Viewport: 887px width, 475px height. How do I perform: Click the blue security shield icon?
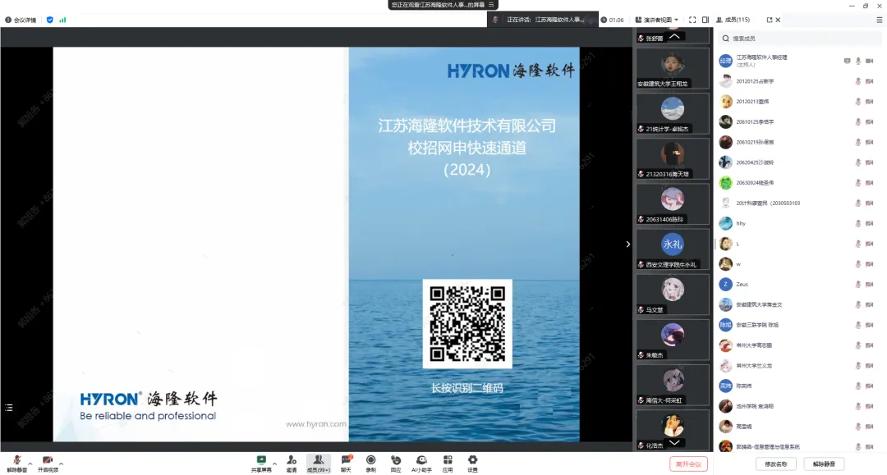click(50, 20)
